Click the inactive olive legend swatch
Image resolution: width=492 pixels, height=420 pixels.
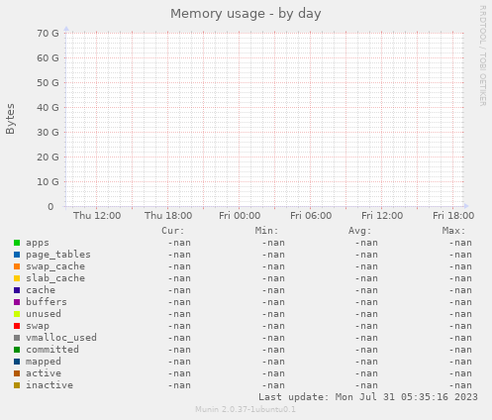[x=17, y=385]
